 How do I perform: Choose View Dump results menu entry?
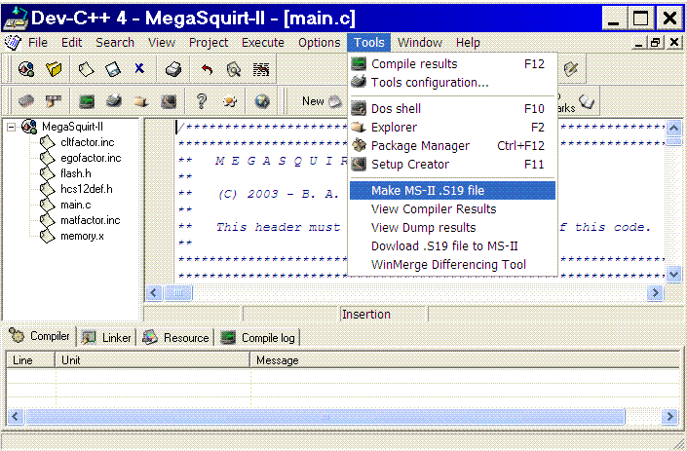(x=452, y=228)
